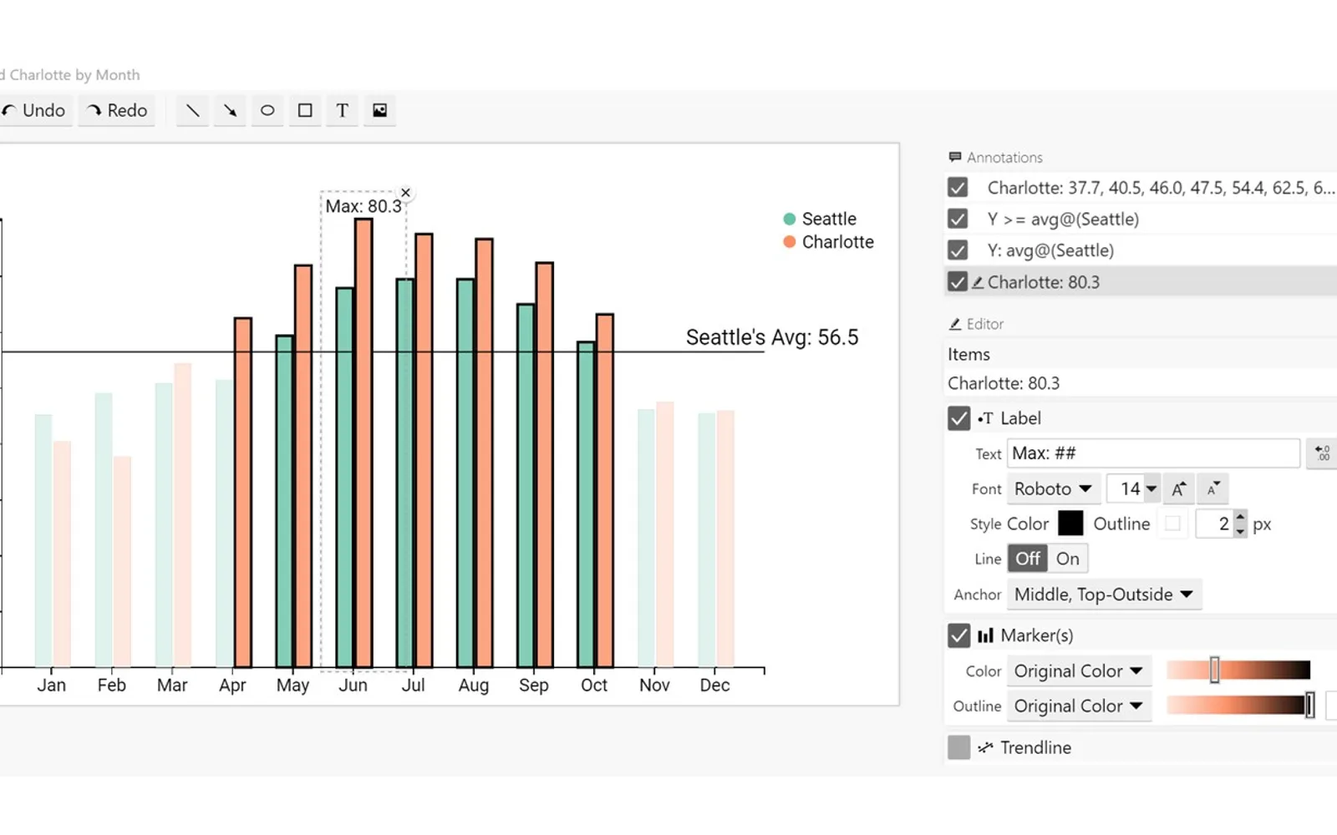
Task: Click the edit pencil icon on Charlotte: 80.3
Action: (x=977, y=282)
